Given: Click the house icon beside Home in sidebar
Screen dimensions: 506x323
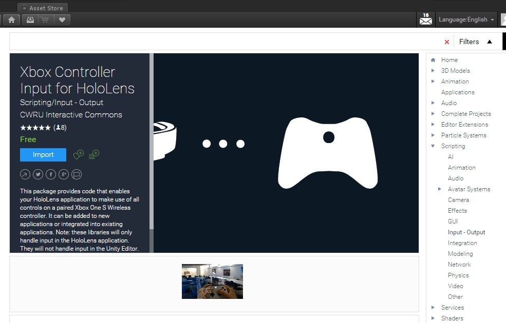Looking at the screenshot, I should (433, 60).
